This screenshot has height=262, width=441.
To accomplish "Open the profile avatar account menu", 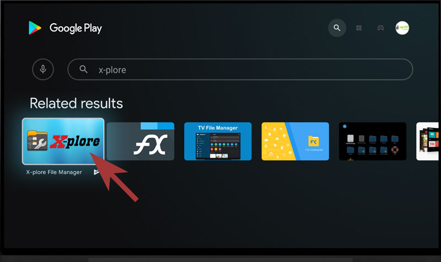I will click(x=402, y=28).
